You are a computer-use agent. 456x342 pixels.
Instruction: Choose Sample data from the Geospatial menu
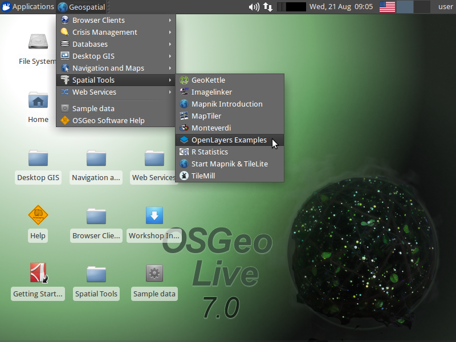(x=116, y=108)
